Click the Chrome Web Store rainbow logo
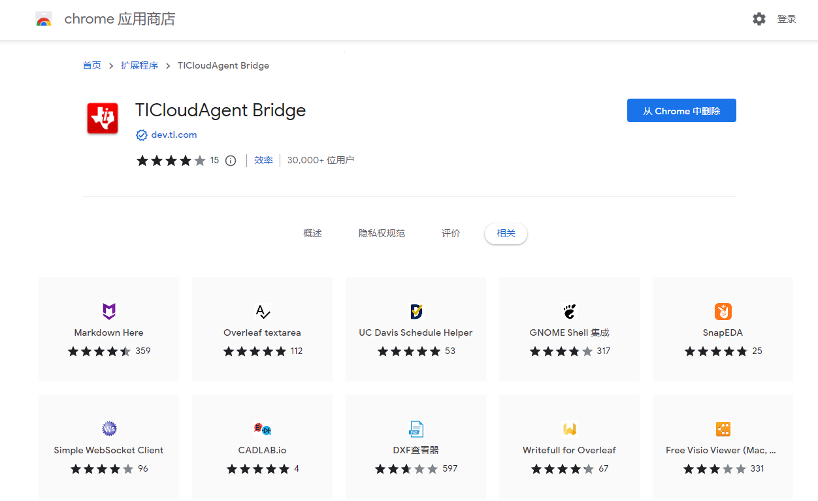818x501 pixels. coord(44,20)
